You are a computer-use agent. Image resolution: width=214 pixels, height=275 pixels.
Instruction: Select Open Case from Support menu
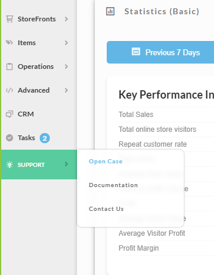[x=106, y=162]
